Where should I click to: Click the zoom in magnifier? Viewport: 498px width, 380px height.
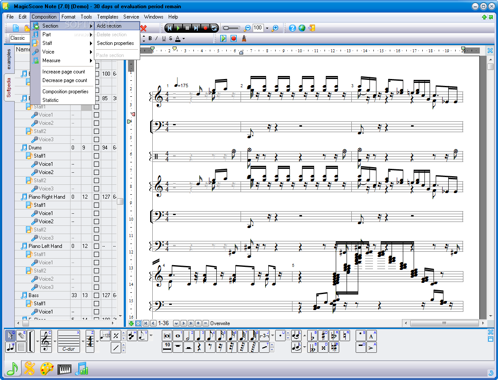275,28
